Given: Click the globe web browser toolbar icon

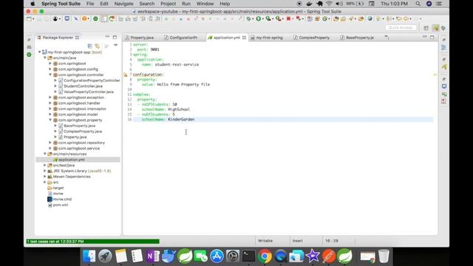Looking at the screenshot, I should [370, 18].
